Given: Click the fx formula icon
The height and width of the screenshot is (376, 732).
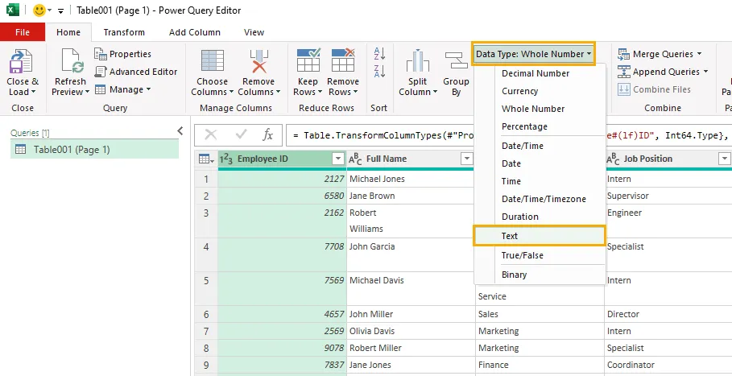Looking at the screenshot, I should (x=267, y=134).
